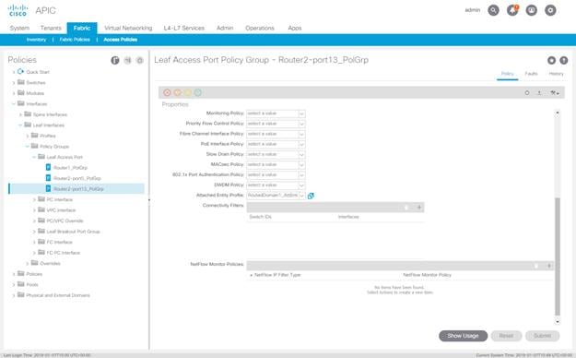
Task: Click the Quick Start icon in tree
Action: pos(20,72)
